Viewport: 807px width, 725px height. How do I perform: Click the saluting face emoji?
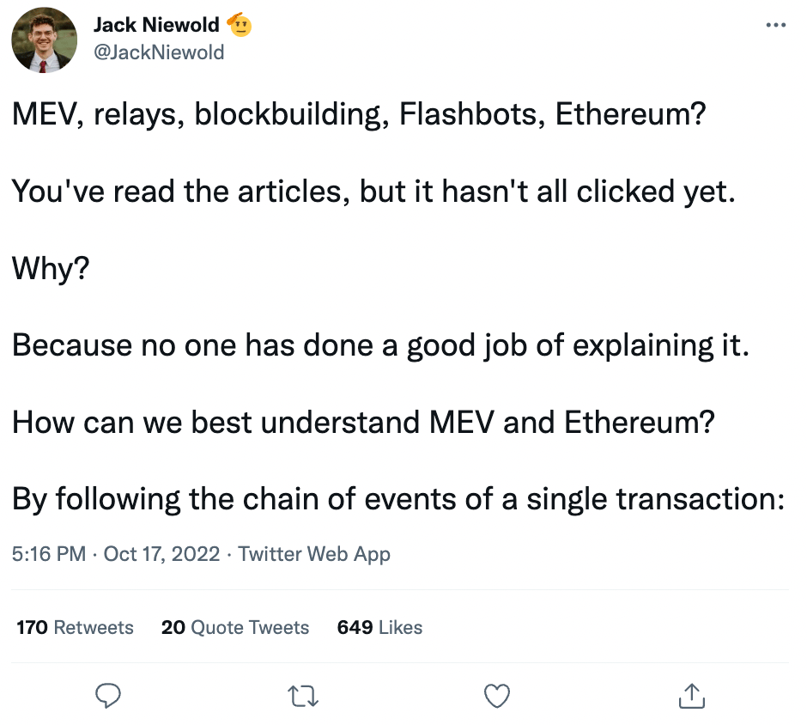point(240,24)
